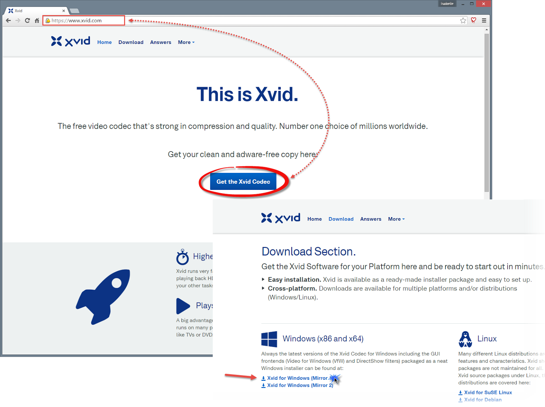Open Home in the Download page navigation

tap(314, 219)
